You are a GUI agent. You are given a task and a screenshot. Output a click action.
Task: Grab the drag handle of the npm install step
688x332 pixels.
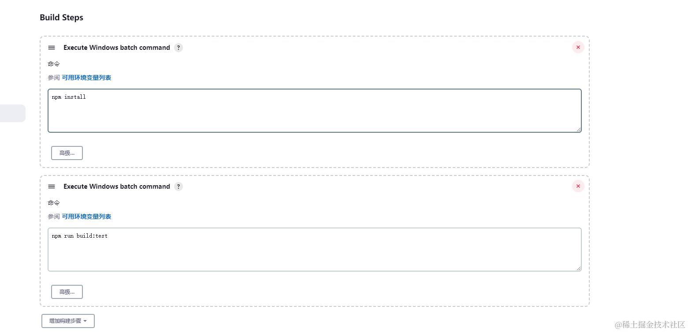point(52,48)
